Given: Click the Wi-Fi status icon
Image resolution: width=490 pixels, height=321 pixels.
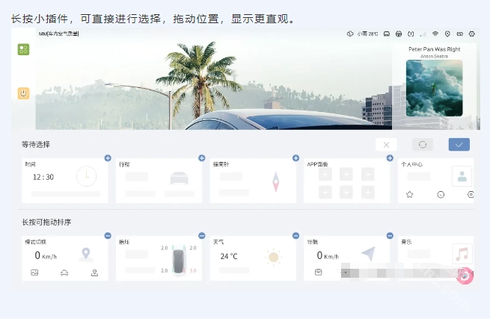Looking at the screenshot, I should coord(435,34).
